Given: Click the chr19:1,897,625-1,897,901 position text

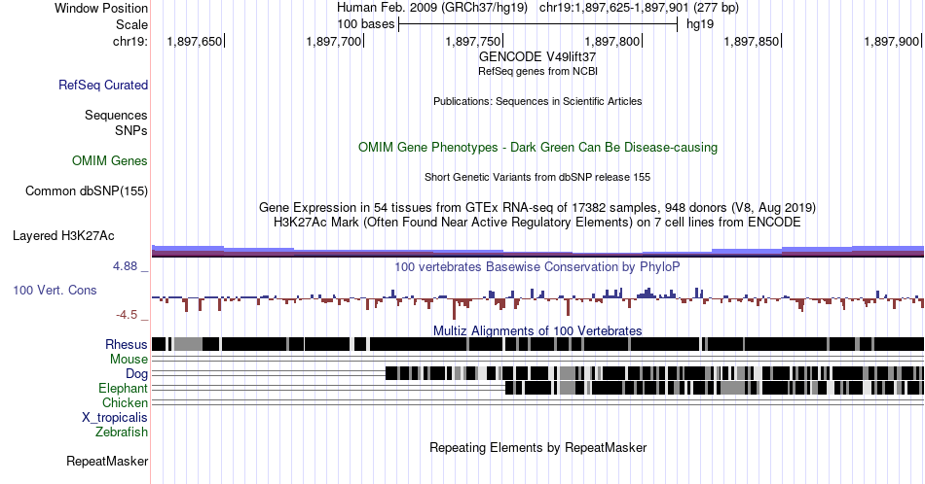Looking at the screenshot, I should click(x=639, y=8).
